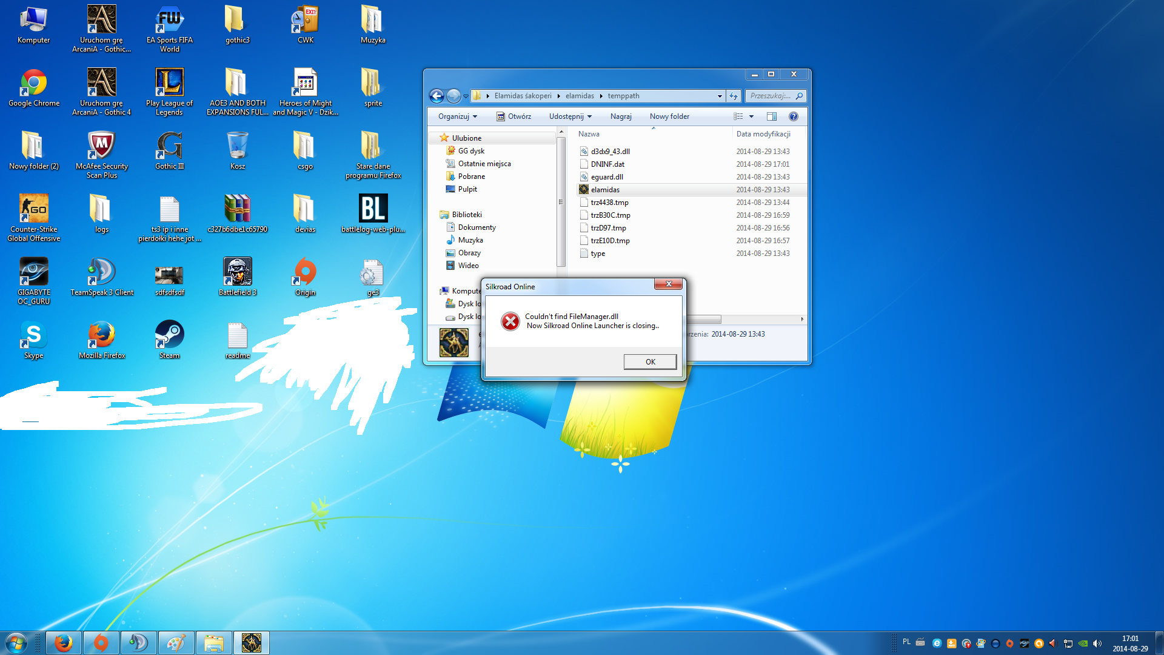Select the Mozilla Firefox desktop icon
Image resolution: width=1164 pixels, height=655 pixels.
(x=102, y=341)
